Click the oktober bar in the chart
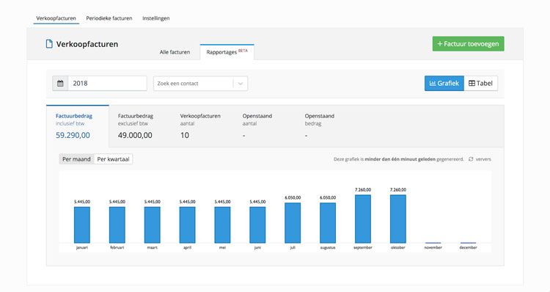This screenshot has height=292, width=550. (x=397, y=219)
